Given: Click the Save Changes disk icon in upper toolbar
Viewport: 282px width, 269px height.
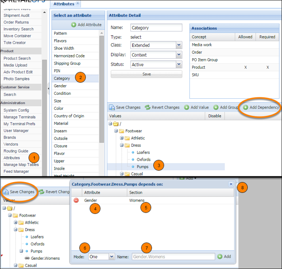Looking at the screenshot, I should (x=111, y=108).
